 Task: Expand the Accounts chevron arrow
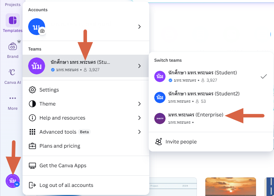tap(139, 27)
